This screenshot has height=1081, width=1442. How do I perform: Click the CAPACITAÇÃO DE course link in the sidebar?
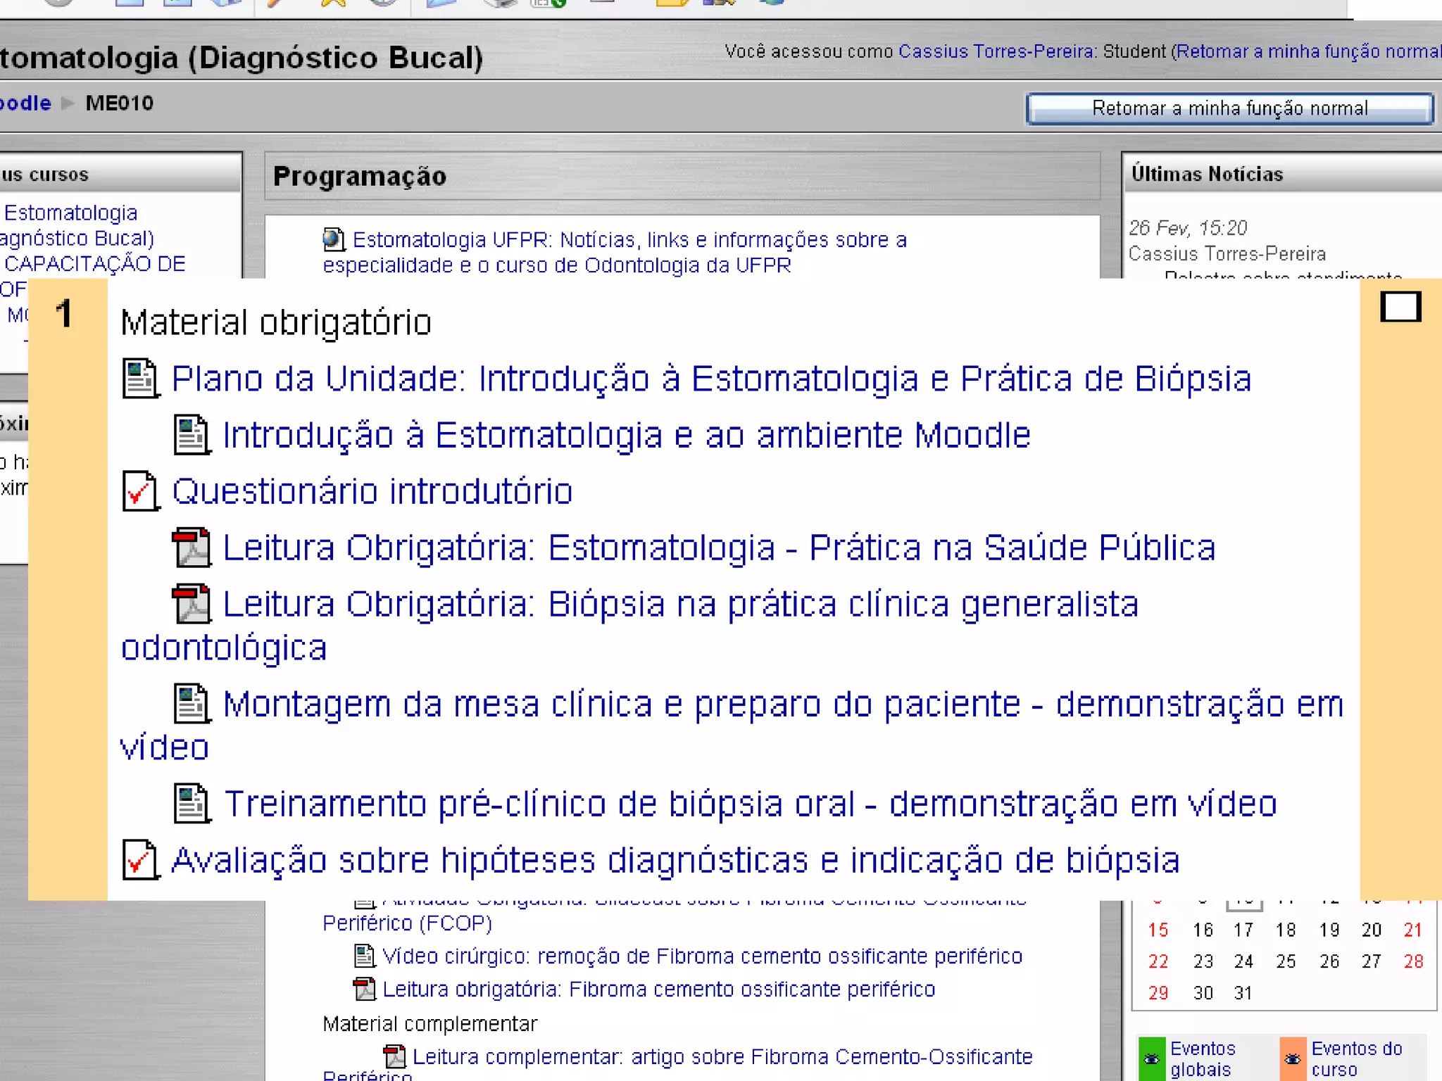94,264
